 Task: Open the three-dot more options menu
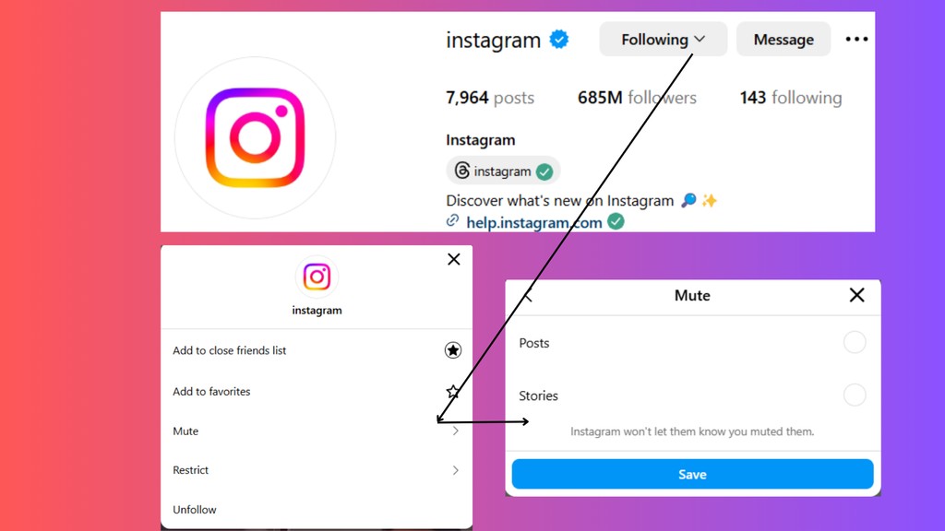[856, 39]
